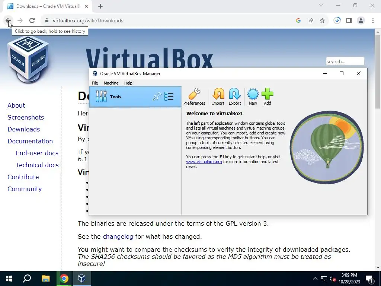
Task: Click the Import appliance icon
Action: (218, 96)
